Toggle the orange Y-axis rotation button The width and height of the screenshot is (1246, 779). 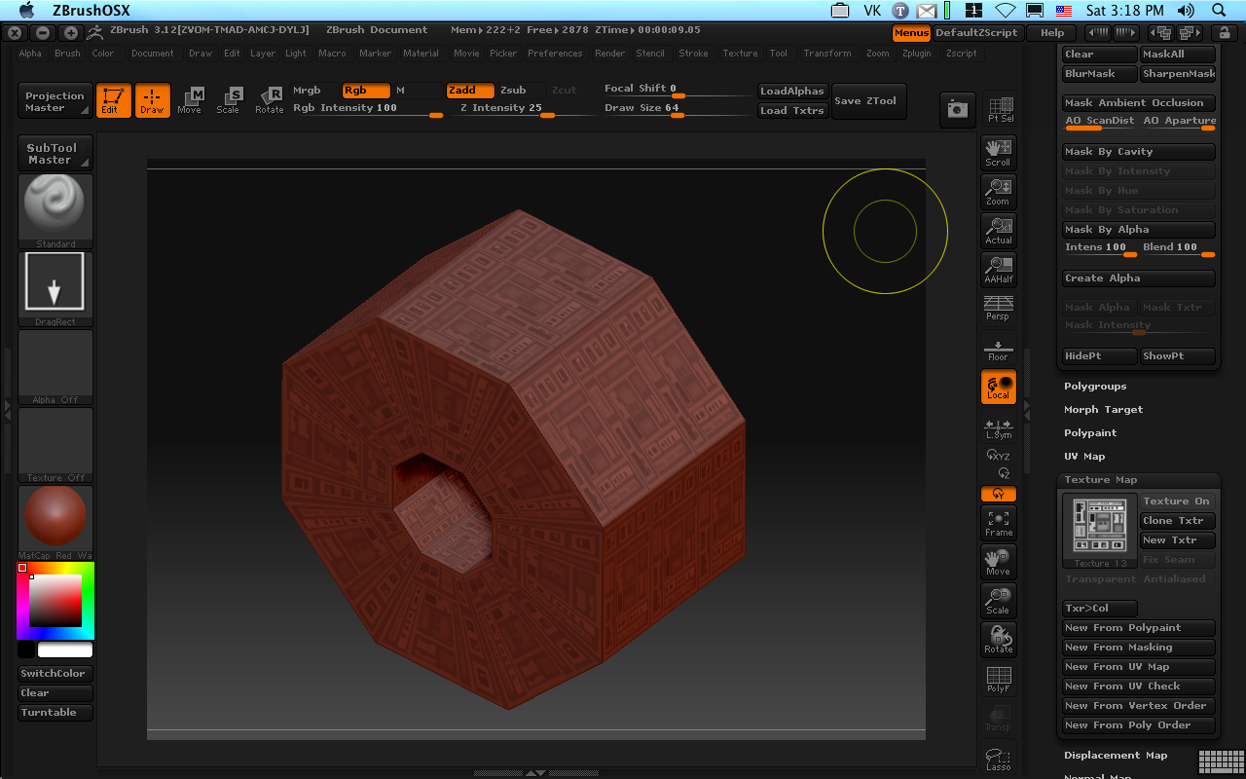[998, 494]
